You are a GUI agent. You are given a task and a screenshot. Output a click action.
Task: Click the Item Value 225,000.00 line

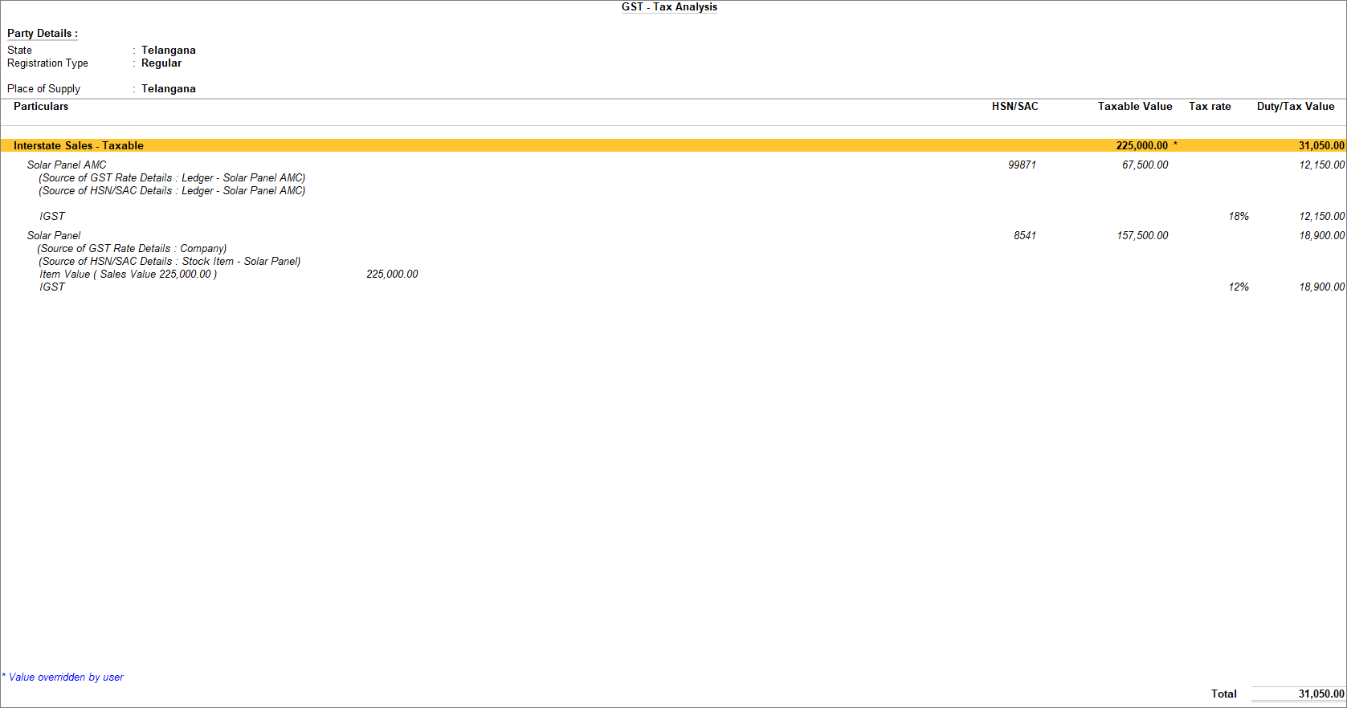[x=229, y=274]
